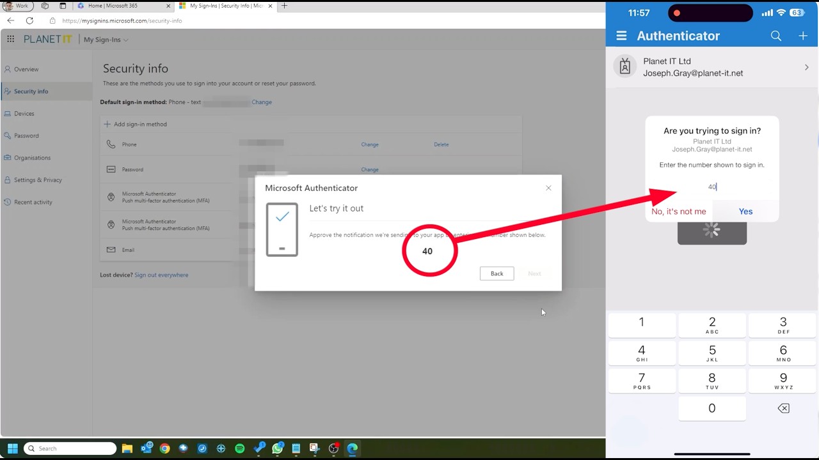This screenshot has width=819, height=460.
Task: Click the browser address bar URL
Action: pyautogui.click(x=122, y=20)
